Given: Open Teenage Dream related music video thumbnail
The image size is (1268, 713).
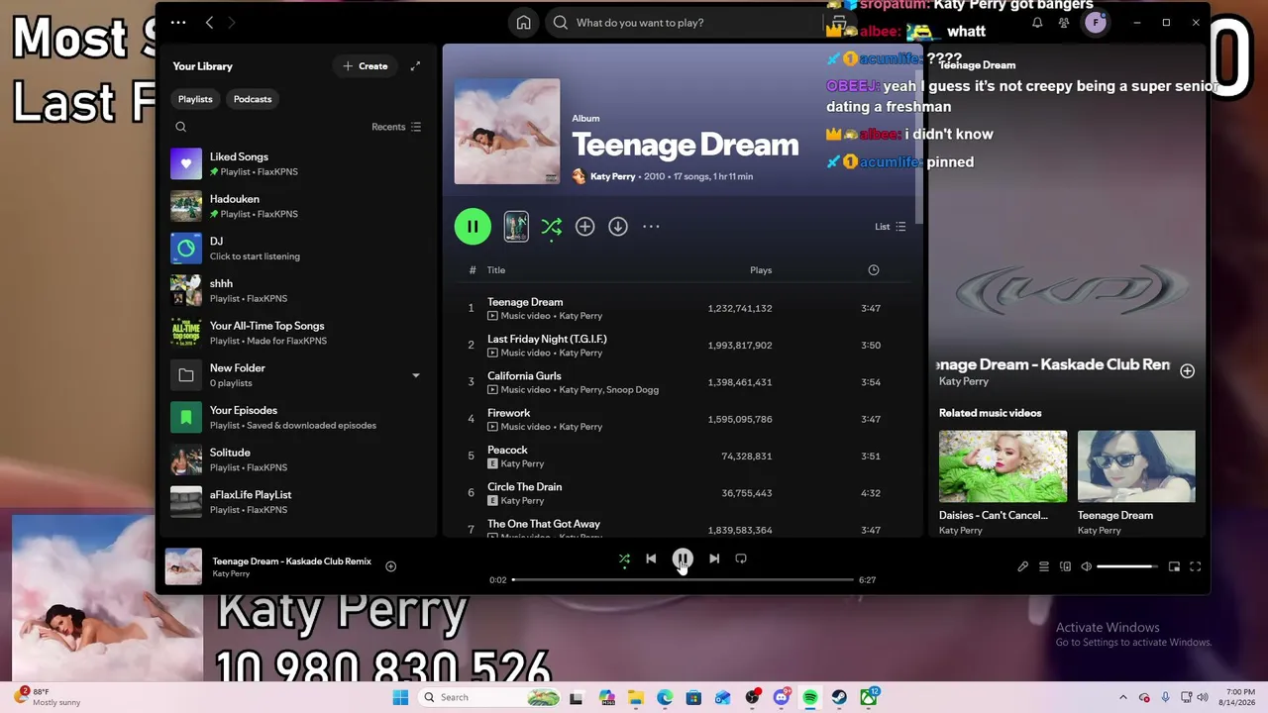Looking at the screenshot, I should click(x=1136, y=466).
